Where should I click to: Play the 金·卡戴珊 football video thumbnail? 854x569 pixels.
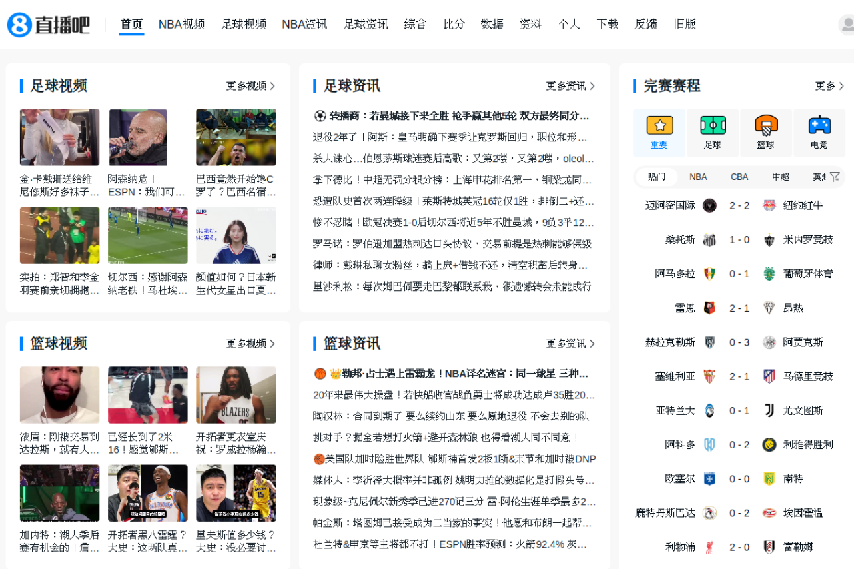click(60, 137)
